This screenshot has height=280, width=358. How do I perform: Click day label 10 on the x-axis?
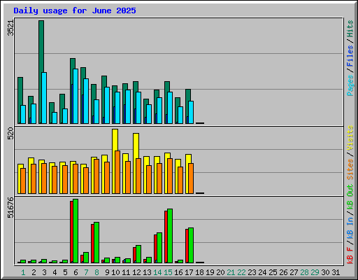pos(115,272)
